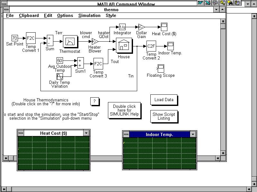
Task: Select the Sum1 block
Action: tap(81, 63)
